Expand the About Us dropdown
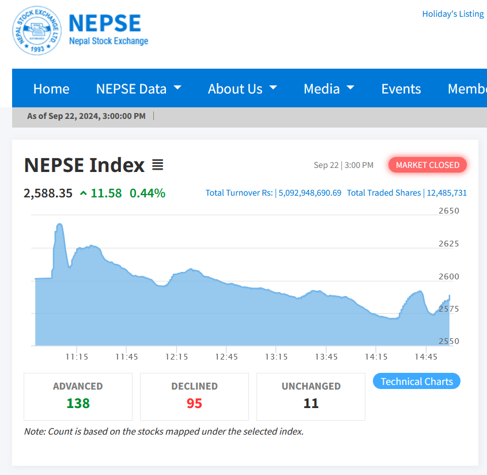Image resolution: width=487 pixels, height=475 pixels. click(x=242, y=89)
